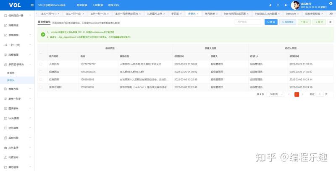Click the green 导入 import button

pos(304,22)
